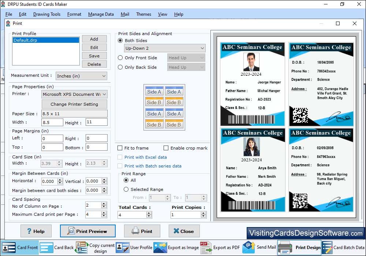Open Manage Data menu
The image size is (366, 256).
pos(101,14)
